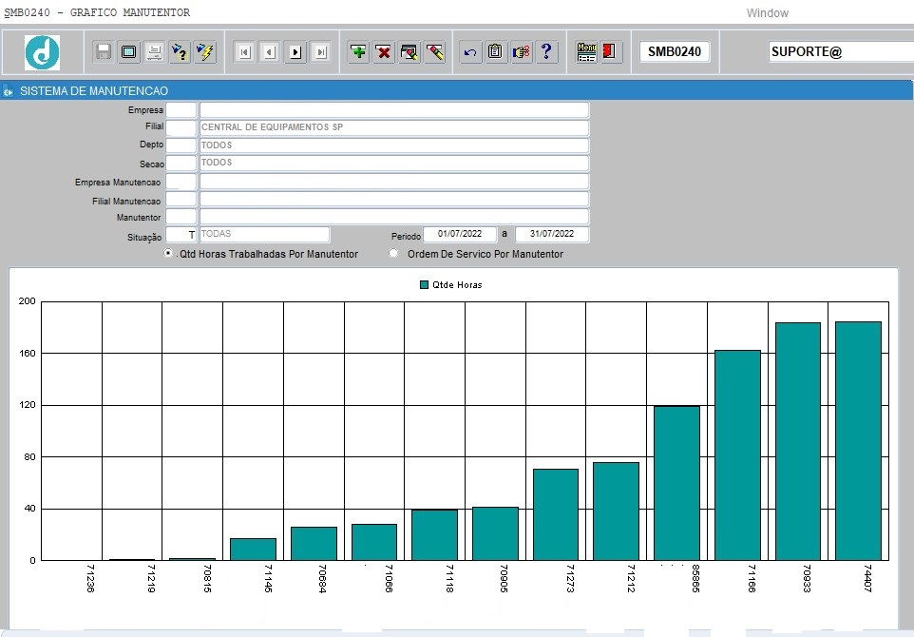
Task: Click the bar for manutentor 70933
Action: (798, 441)
